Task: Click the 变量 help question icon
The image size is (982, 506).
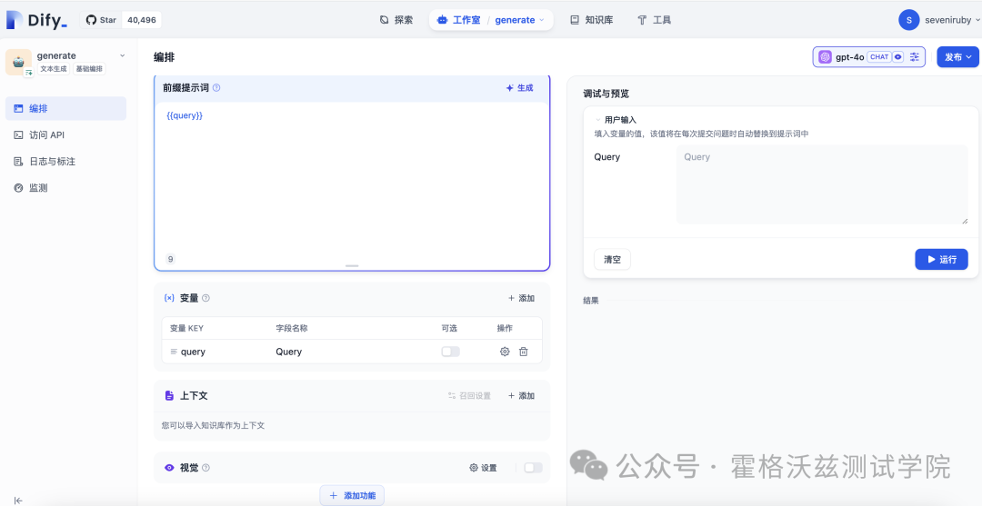Action: [x=206, y=298]
